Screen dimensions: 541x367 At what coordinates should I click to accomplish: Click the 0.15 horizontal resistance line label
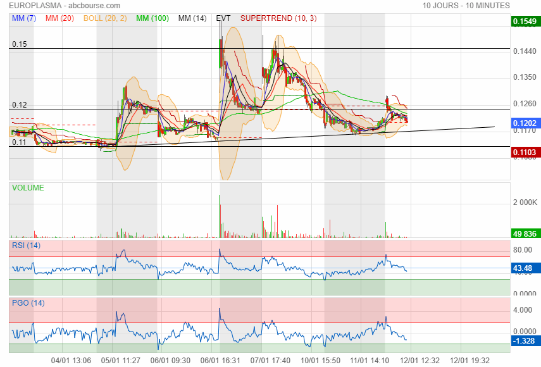point(19,44)
